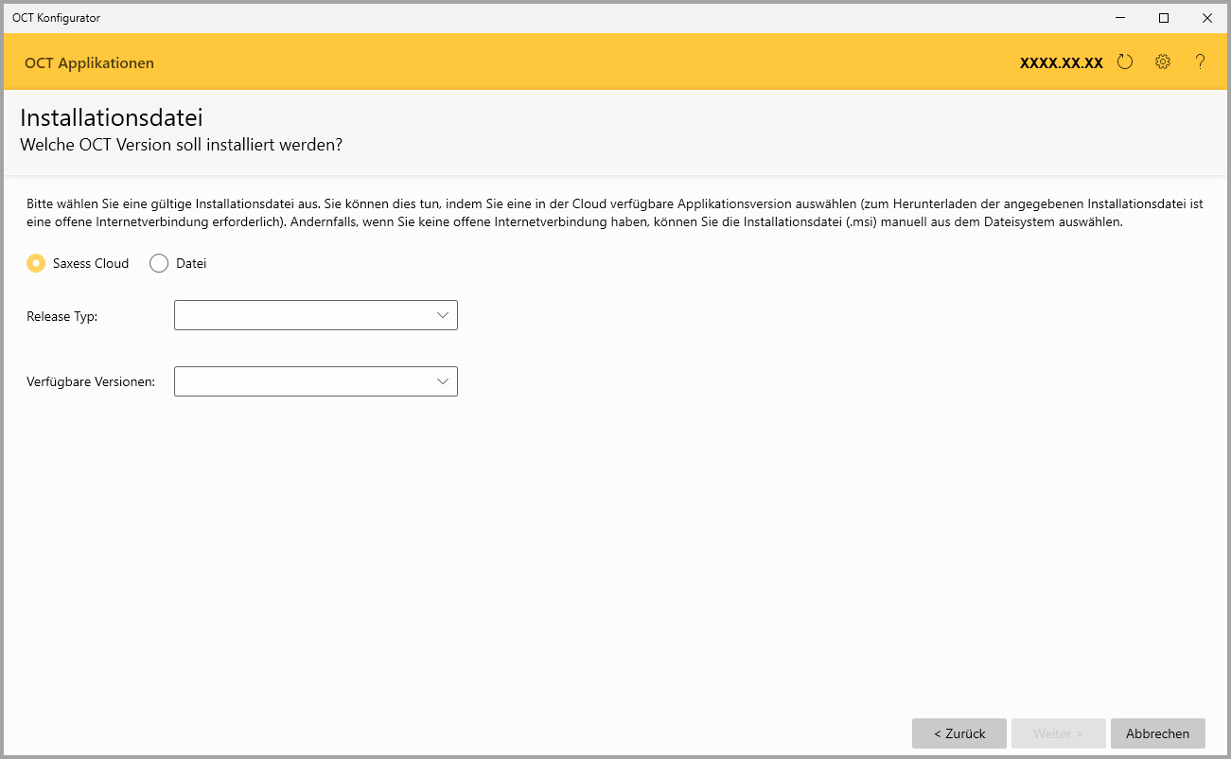Select the Saxess Cloud radio button
Image resolution: width=1231 pixels, height=759 pixels.
[36, 263]
